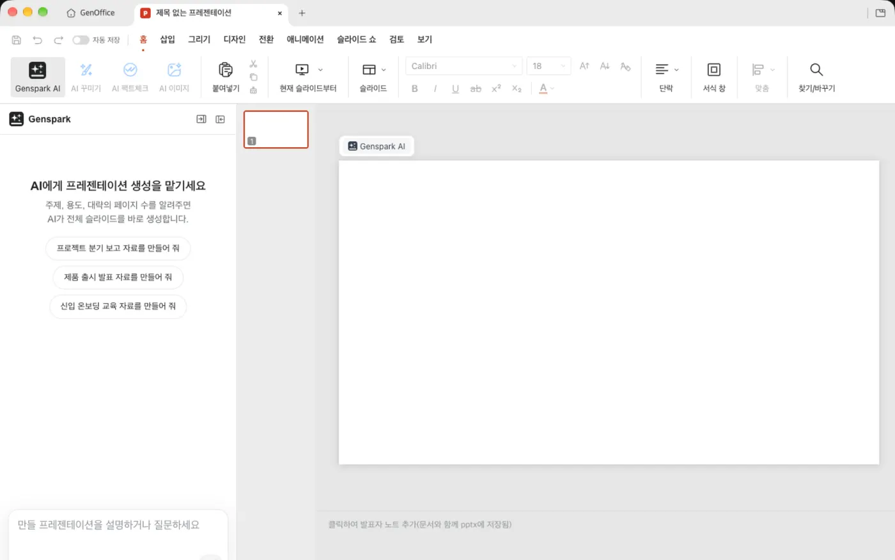Image resolution: width=895 pixels, height=560 pixels.
Task: Launch the AI 팩트체크 tool
Action: click(130, 77)
